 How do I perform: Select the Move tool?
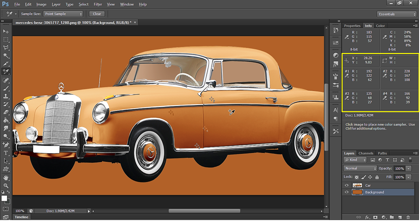[6, 31]
